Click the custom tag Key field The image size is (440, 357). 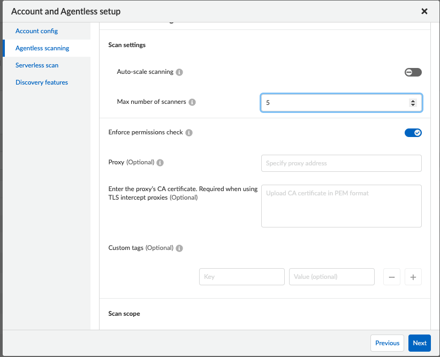coord(241,277)
